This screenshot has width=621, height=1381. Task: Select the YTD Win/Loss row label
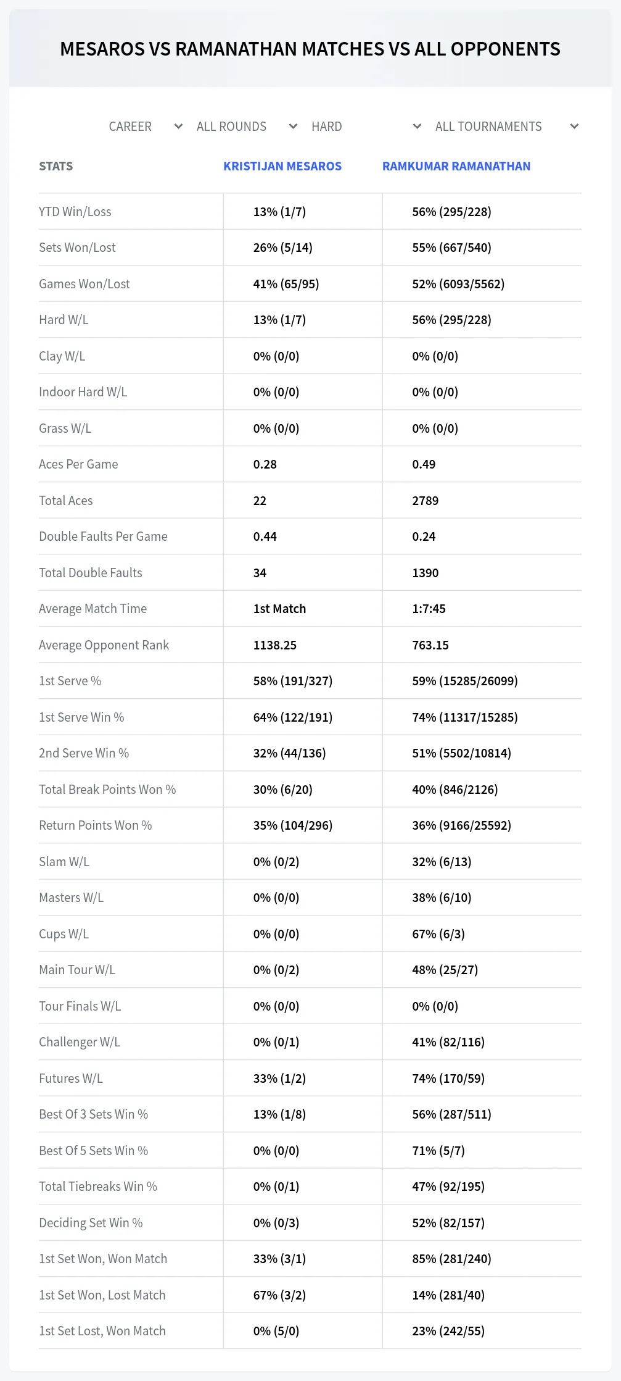tap(75, 212)
